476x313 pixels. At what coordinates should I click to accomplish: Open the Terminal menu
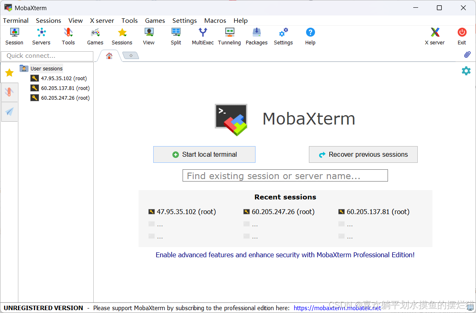point(16,21)
